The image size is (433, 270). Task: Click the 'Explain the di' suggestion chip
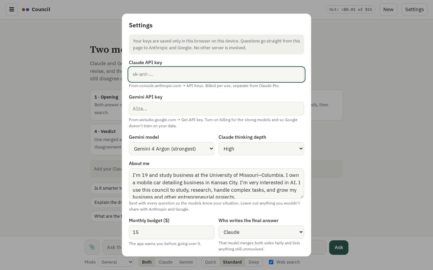(x=106, y=202)
